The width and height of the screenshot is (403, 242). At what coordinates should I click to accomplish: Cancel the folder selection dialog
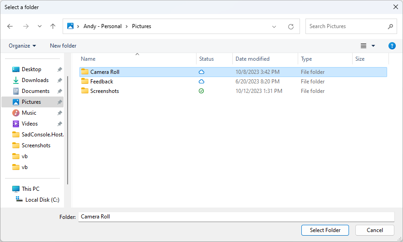pos(375,230)
